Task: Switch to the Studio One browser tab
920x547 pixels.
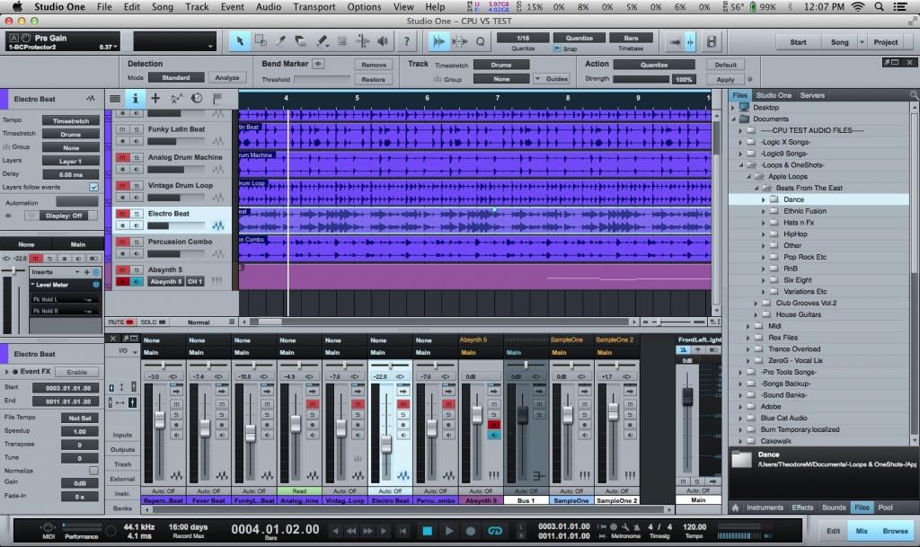Action: click(774, 95)
